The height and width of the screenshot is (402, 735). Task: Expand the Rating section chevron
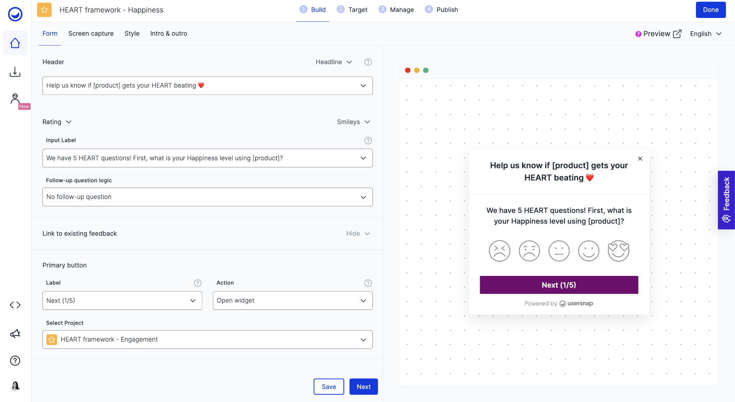click(69, 122)
